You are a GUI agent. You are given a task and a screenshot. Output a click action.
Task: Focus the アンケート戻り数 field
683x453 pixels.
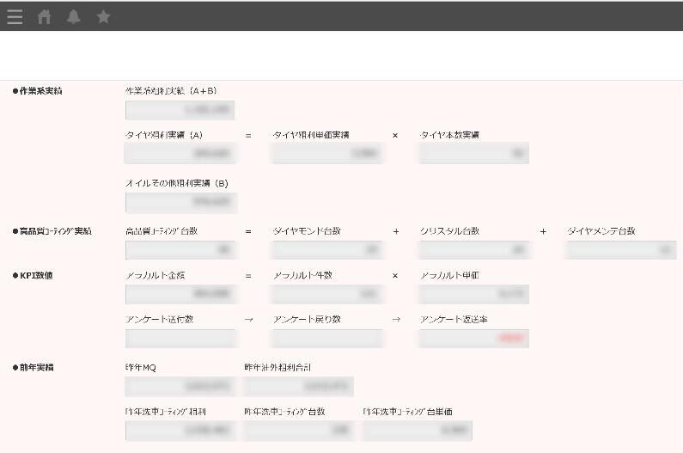[327, 339]
